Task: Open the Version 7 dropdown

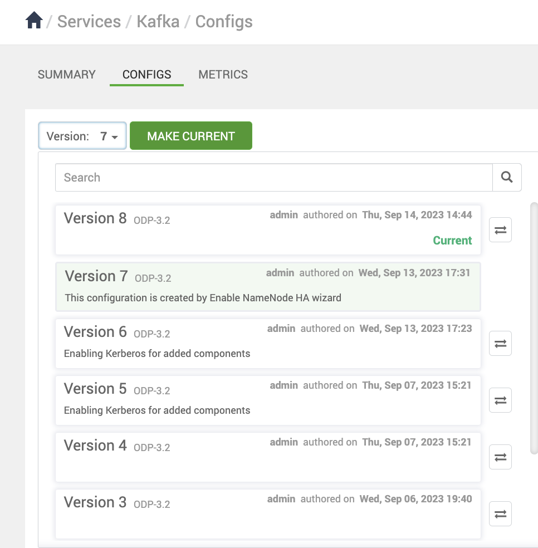Action: (x=82, y=135)
